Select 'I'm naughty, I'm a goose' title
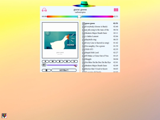This screenshot has width=160, height=120. pyautogui.click(x=95, y=46)
